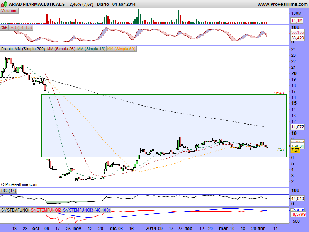Screen dimensions: 309x232
Task: Click the SYSTEMFUNGI2 red label
Action: 46,210
